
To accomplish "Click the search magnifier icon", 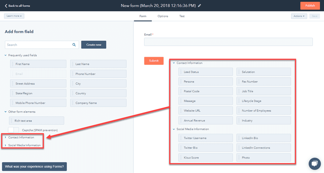I will 74,45.
